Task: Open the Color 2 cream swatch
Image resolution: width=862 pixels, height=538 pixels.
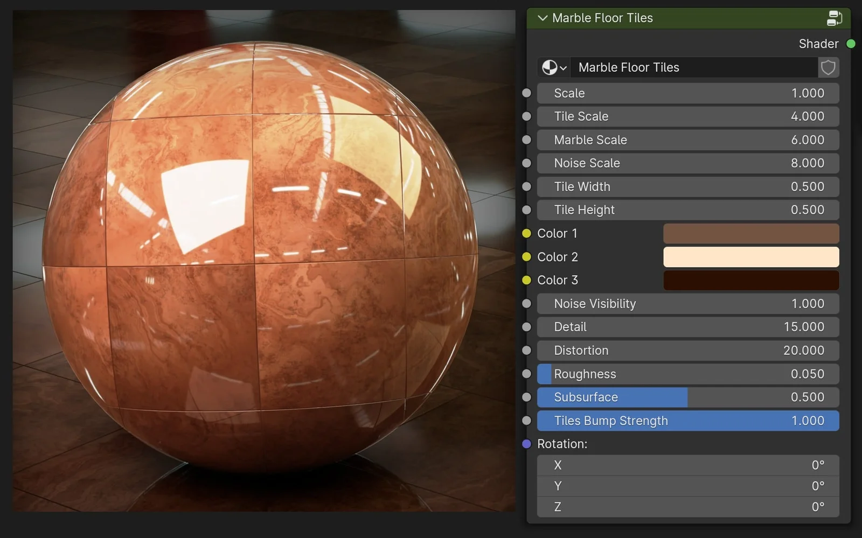Action: [751, 257]
